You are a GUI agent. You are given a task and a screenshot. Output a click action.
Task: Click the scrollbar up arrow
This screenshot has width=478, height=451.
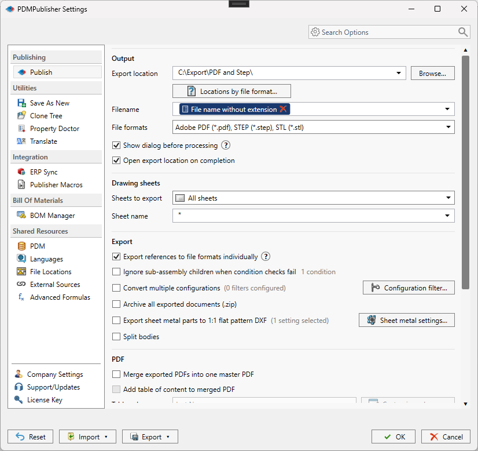click(x=465, y=50)
